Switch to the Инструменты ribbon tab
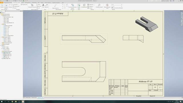Image resolution: width=183 pixels, height=103 pixels. point(28,3)
